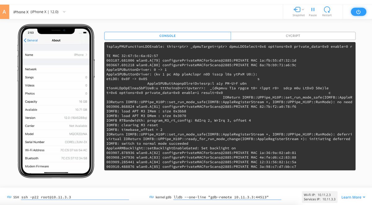Click the orange A device avatar
372x205 pixels.
tap(4, 12)
